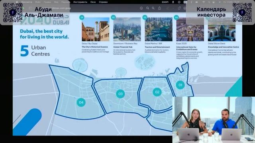The image size is (255, 143).
Task: Click the 'Tourism and Entertainment' title
Action: (x=157, y=47)
